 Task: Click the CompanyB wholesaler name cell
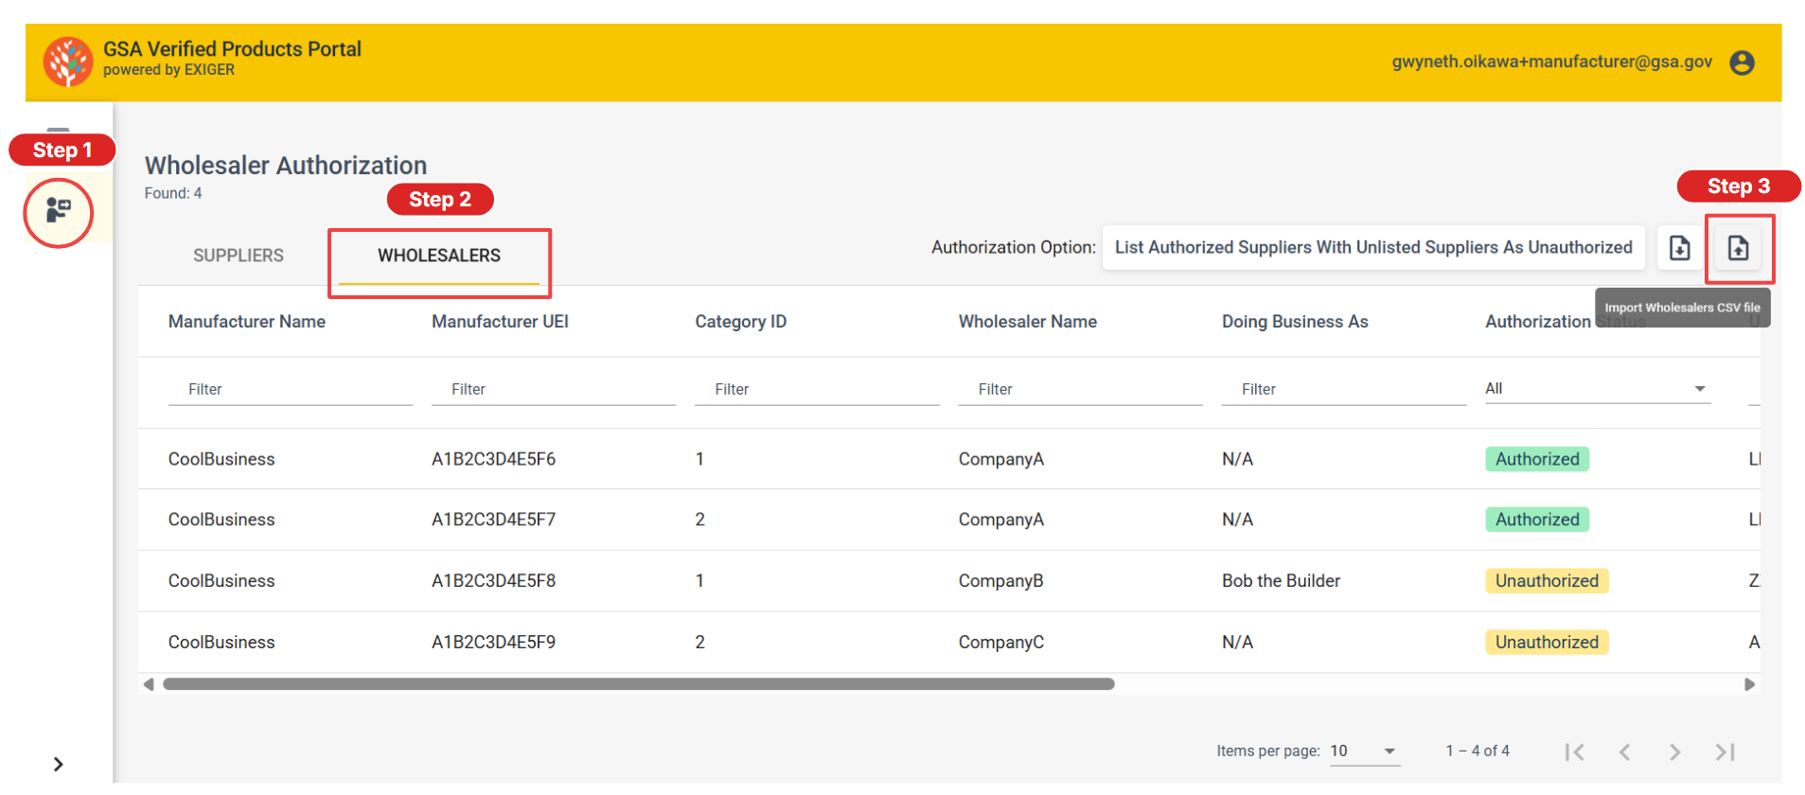pos(1000,581)
